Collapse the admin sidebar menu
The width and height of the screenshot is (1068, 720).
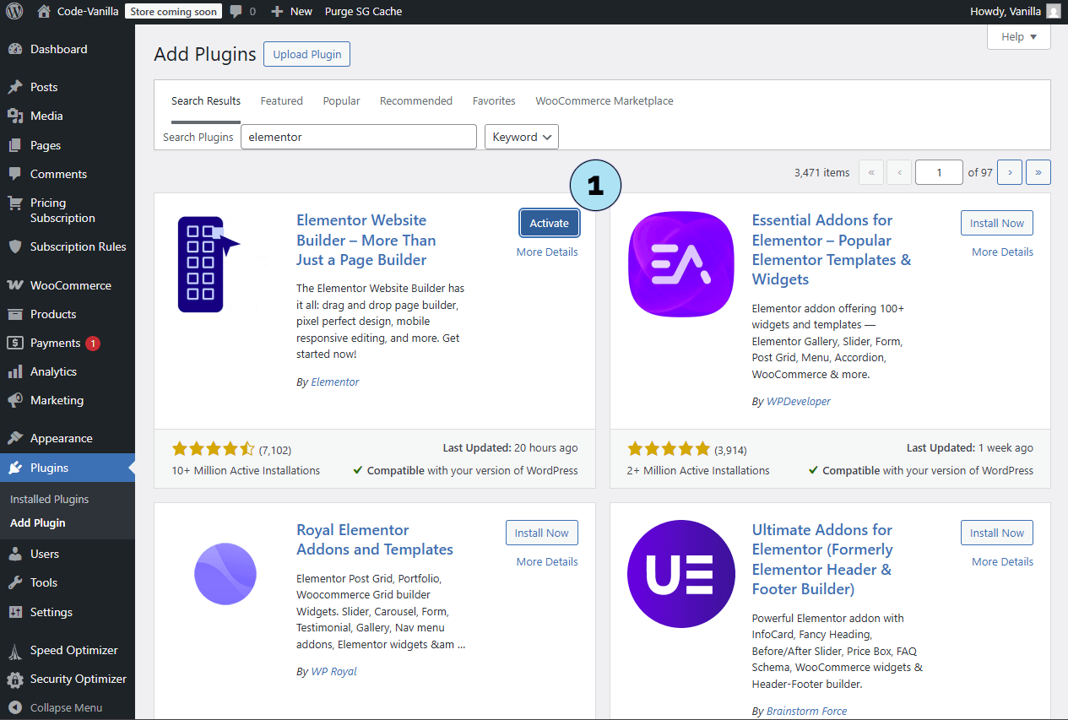pyautogui.click(x=65, y=707)
